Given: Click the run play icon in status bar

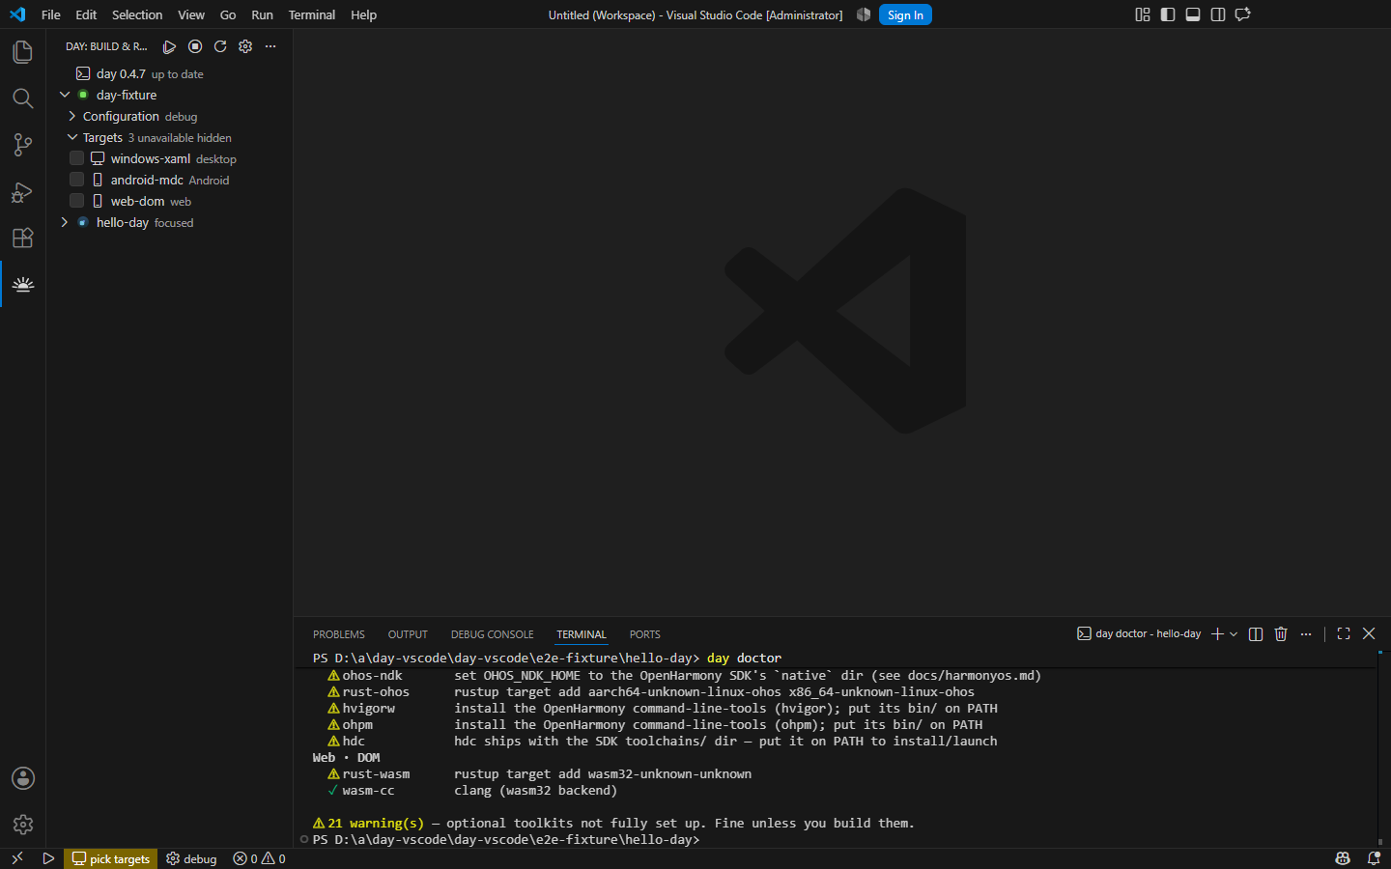Looking at the screenshot, I should click(x=48, y=858).
